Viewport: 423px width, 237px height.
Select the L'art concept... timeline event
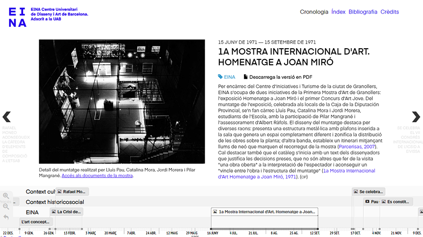[36, 222]
